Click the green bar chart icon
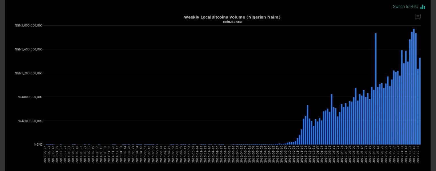436x171 pixels. [x=423, y=7]
